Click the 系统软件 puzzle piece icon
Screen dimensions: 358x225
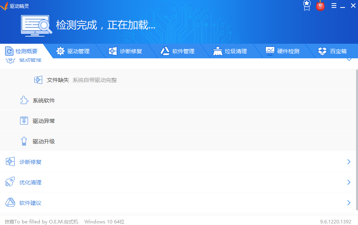pos(24,100)
